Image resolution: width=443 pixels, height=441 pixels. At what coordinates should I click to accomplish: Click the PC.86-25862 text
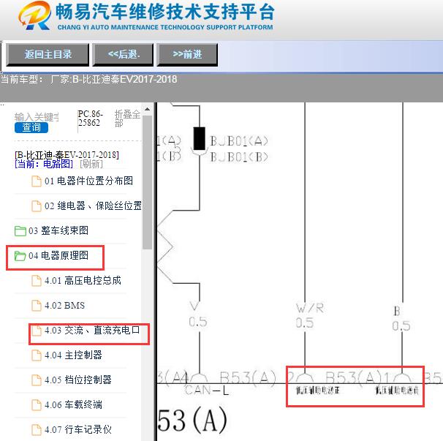(x=90, y=118)
